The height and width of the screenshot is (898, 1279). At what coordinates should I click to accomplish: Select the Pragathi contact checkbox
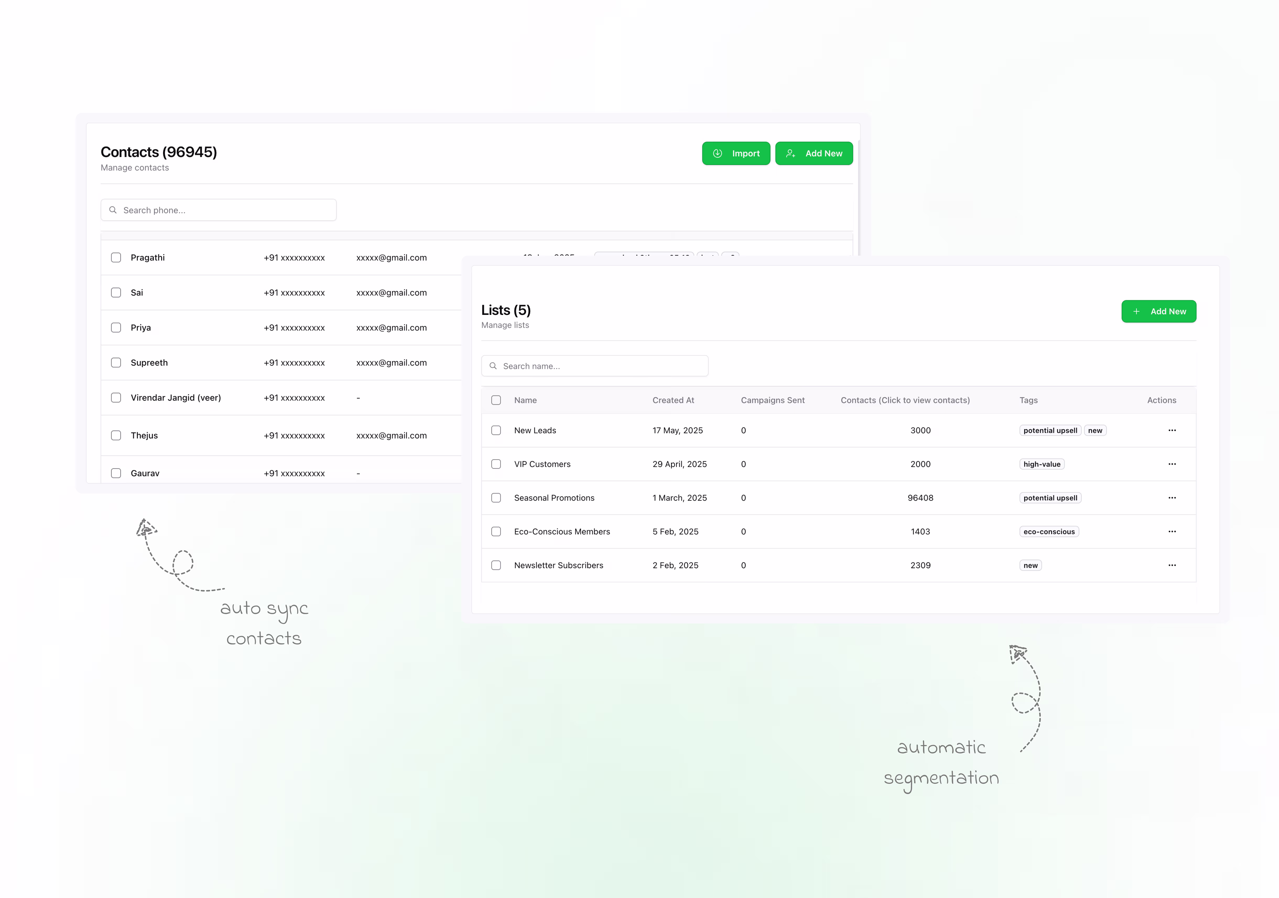116,257
